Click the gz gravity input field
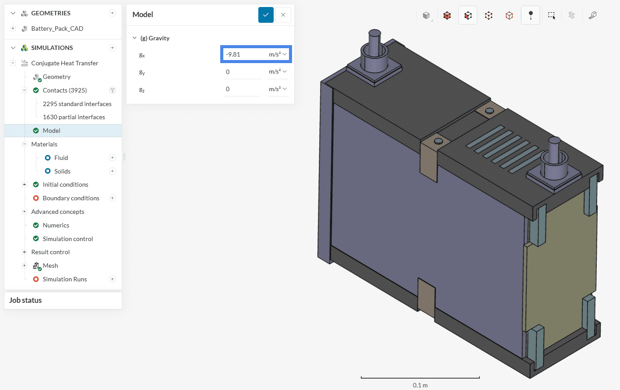This screenshot has width=620, height=390. pyautogui.click(x=243, y=89)
